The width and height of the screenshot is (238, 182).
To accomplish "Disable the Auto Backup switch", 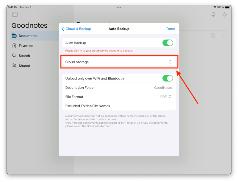I will click(x=167, y=43).
